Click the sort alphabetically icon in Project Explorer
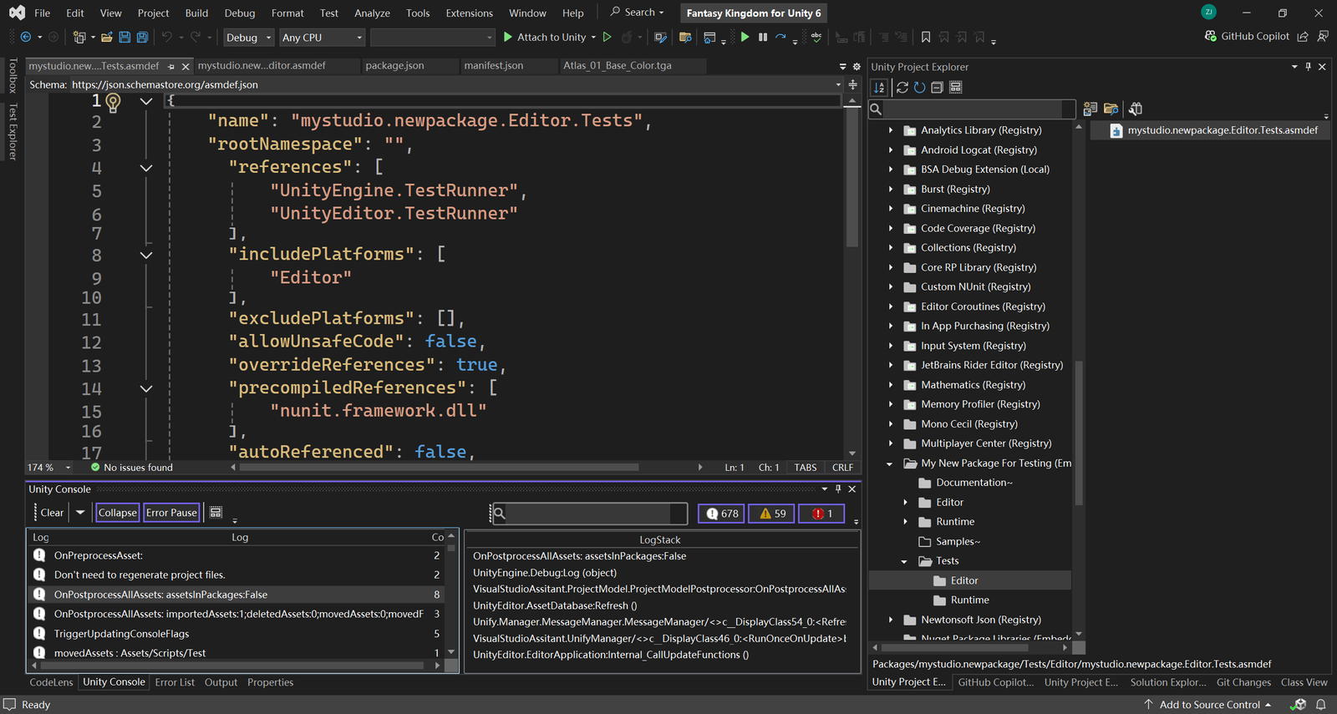1337x714 pixels. pyautogui.click(x=879, y=88)
